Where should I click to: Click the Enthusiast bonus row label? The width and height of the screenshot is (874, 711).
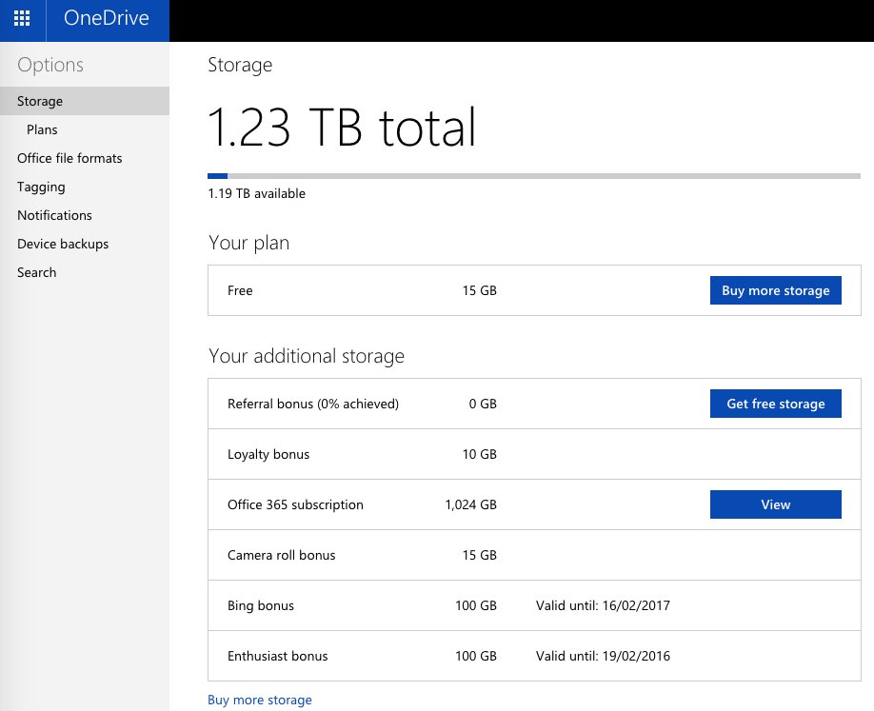click(278, 656)
